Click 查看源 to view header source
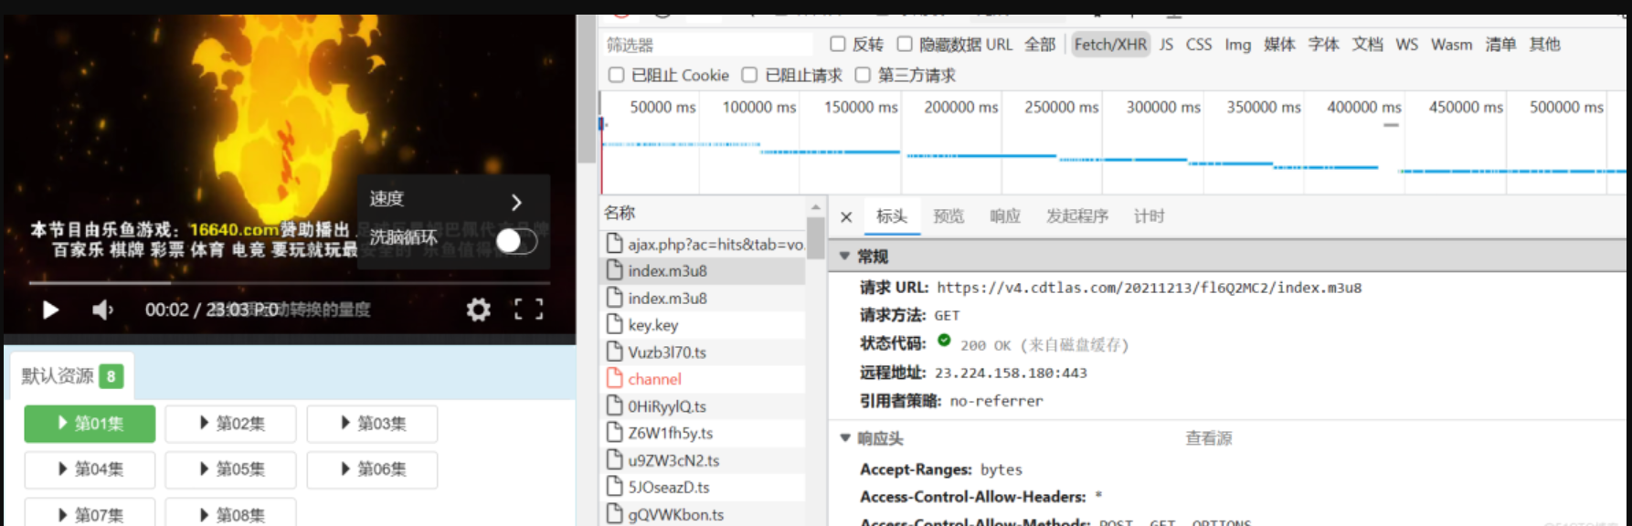 [x=1208, y=438]
